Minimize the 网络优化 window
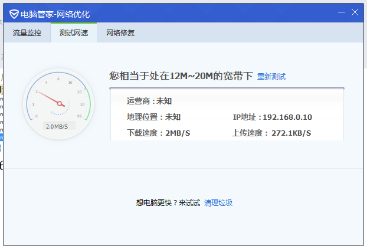 [x=342, y=12]
